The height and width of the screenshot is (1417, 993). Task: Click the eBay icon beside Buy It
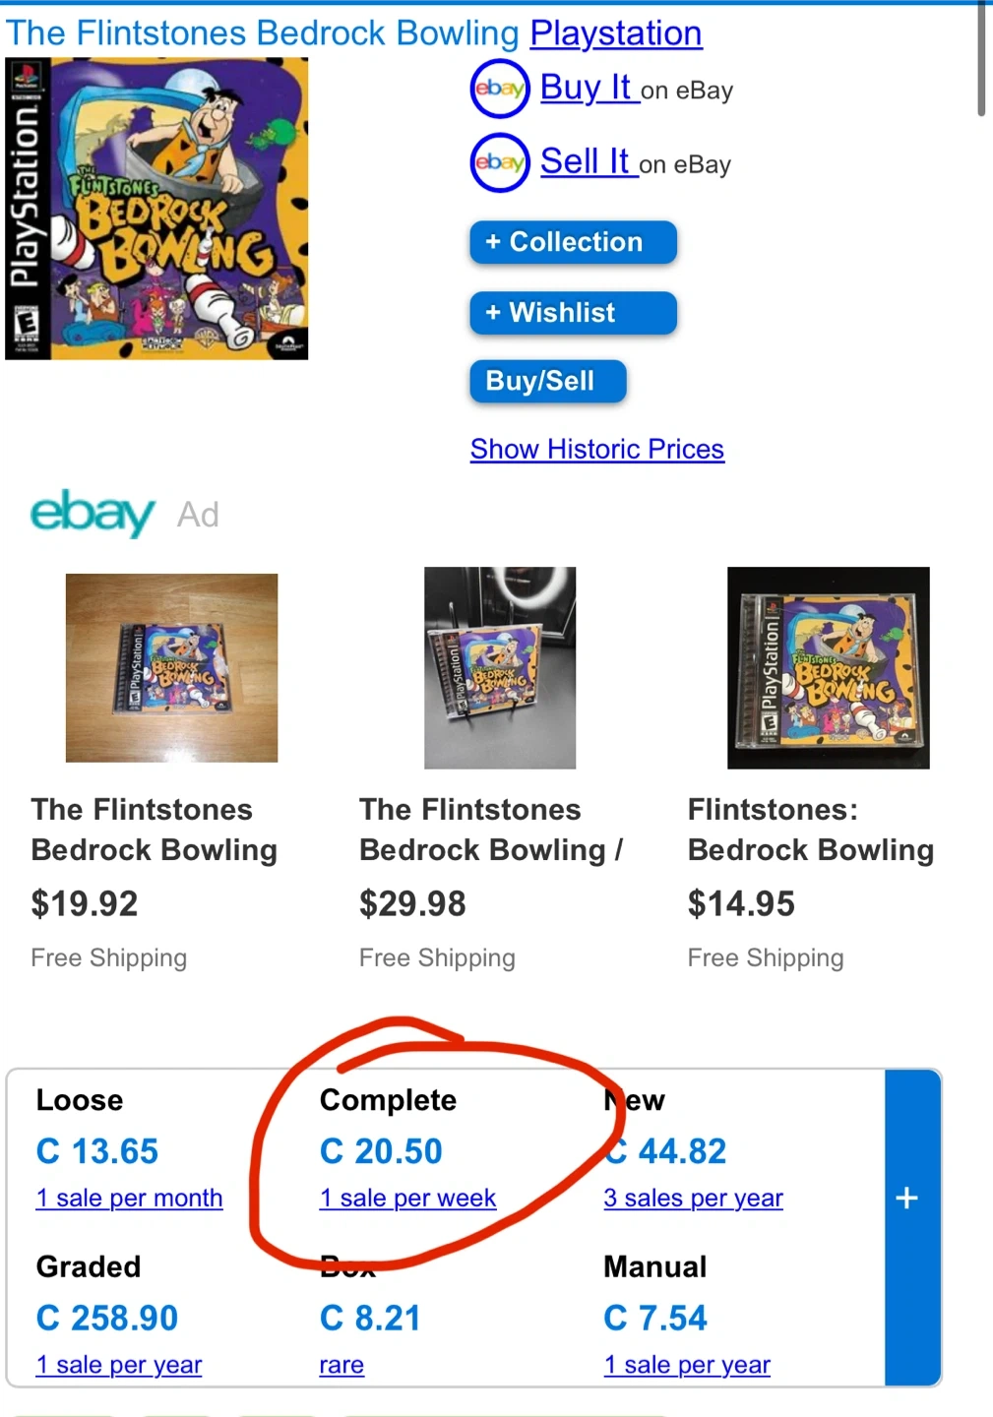pos(500,90)
